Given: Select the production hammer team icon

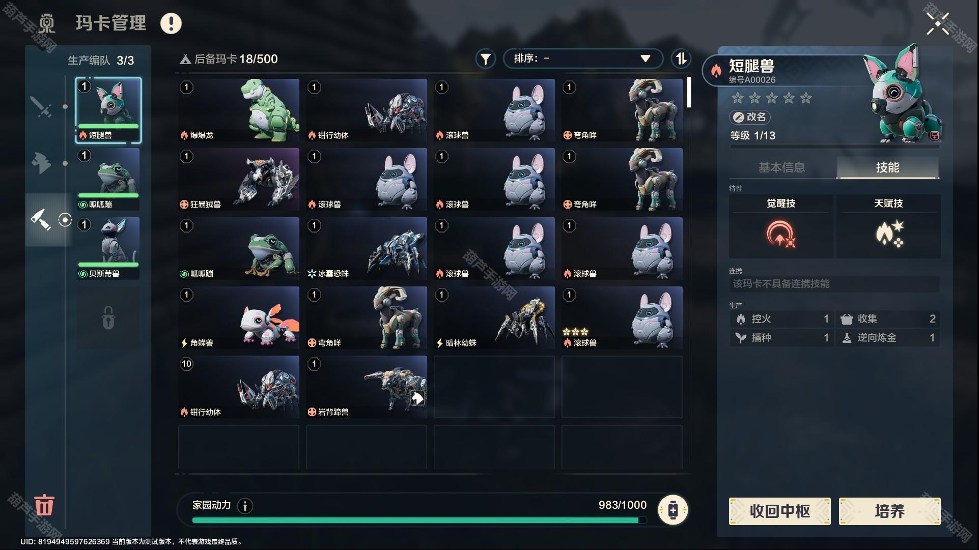Looking at the screenshot, I should [41, 220].
